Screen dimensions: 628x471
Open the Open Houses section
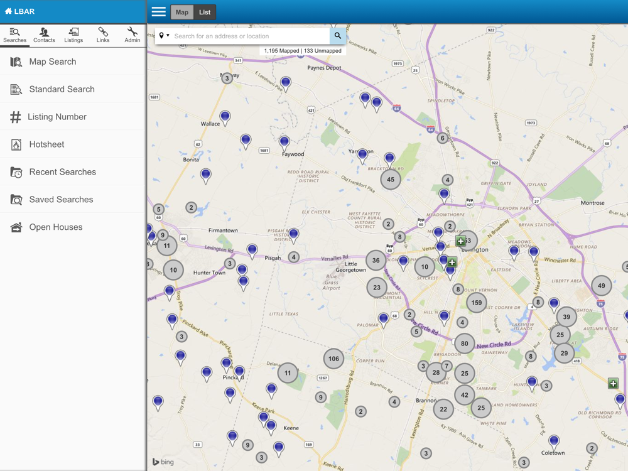pos(55,227)
